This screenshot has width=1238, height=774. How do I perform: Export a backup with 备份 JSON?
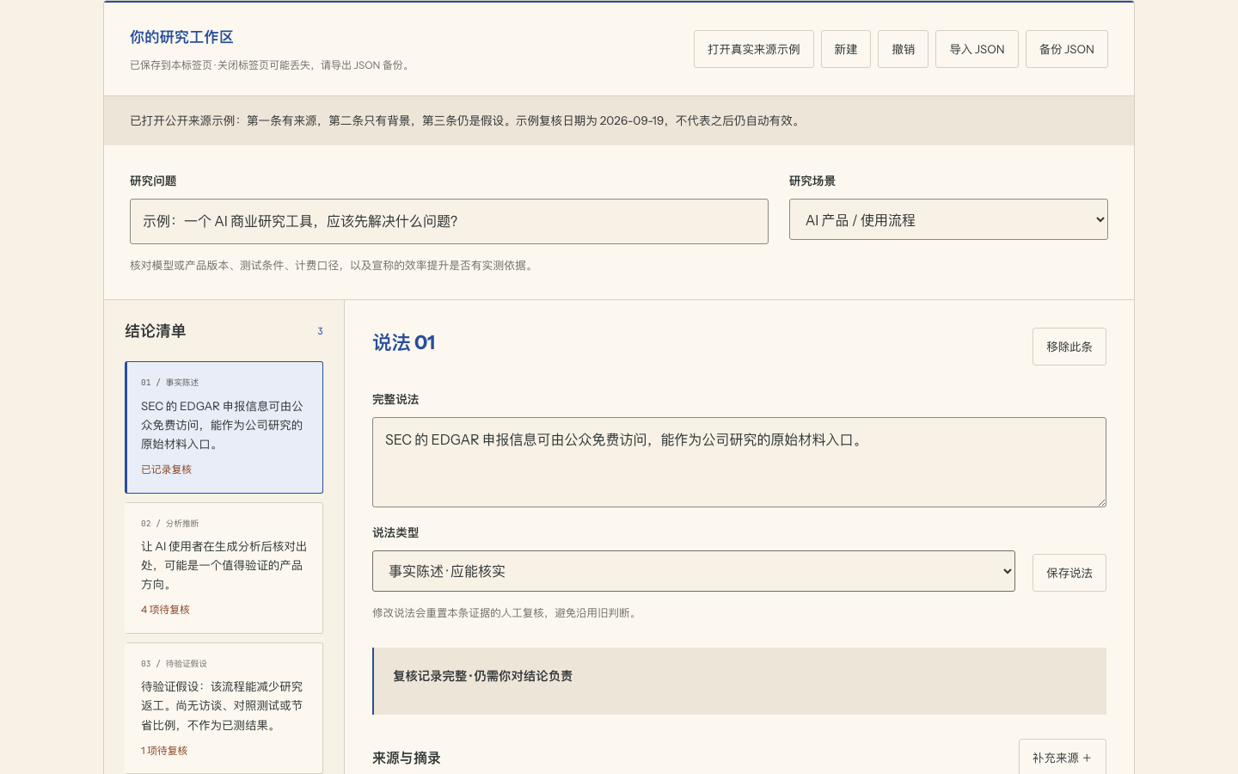[1067, 49]
